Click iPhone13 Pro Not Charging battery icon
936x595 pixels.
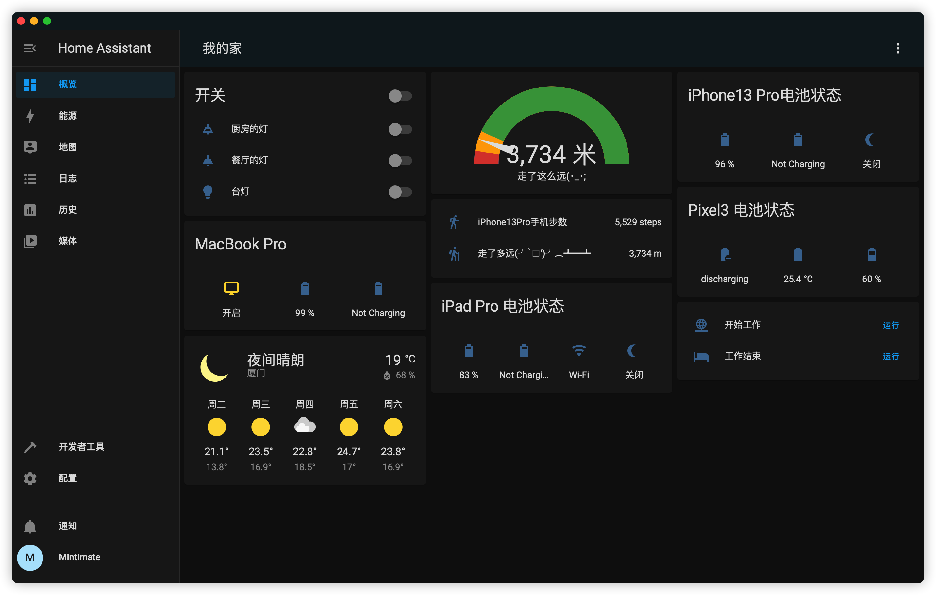(798, 140)
